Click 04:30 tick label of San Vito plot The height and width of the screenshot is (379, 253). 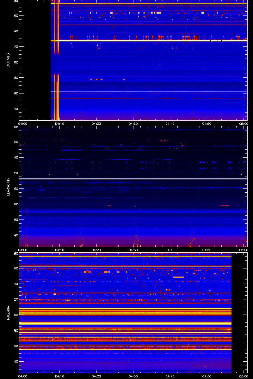(133, 123)
